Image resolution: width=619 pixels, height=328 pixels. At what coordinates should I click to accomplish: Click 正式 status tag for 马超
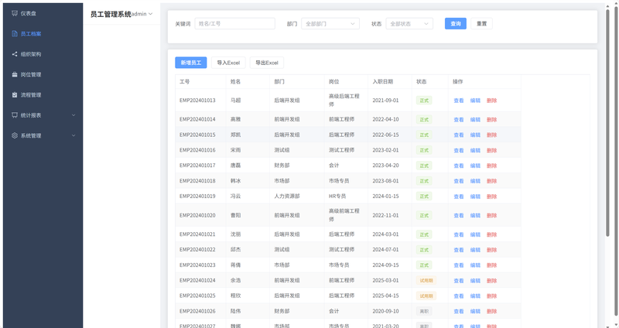click(x=424, y=101)
